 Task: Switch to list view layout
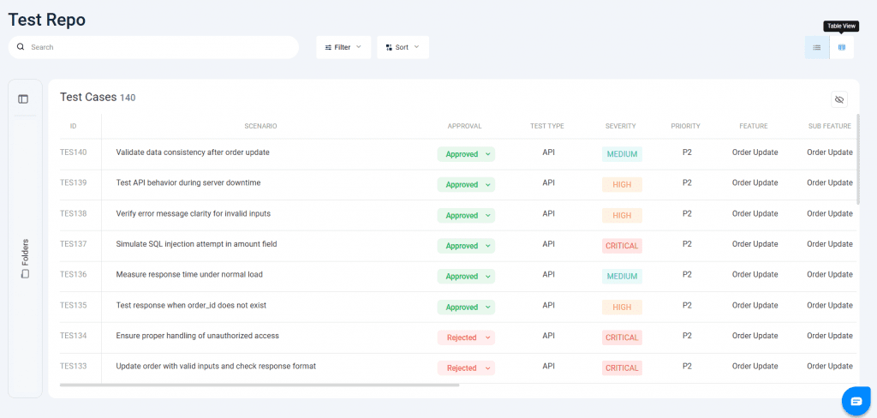[816, 47]
